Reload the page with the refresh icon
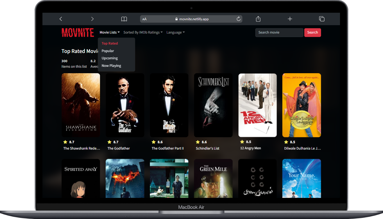383x219 pixels. click(x=239, y=19)
